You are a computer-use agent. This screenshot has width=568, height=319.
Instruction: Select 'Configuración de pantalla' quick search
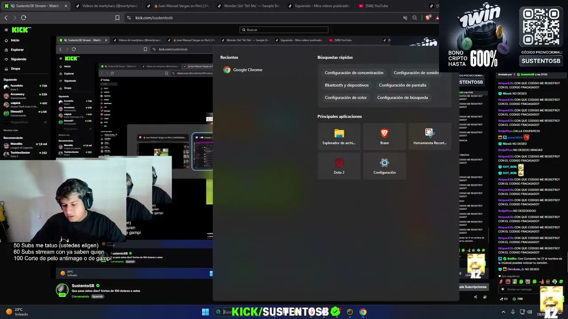pos(402,85)
